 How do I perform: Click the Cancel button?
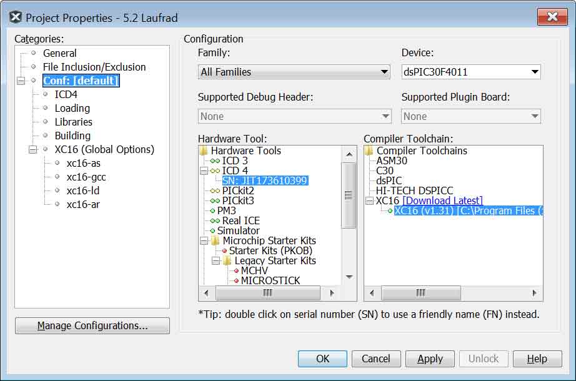tap(376, 359)
